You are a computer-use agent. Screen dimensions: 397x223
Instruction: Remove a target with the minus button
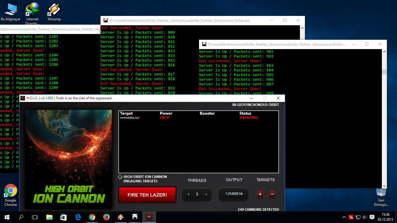tap(272, 194)
